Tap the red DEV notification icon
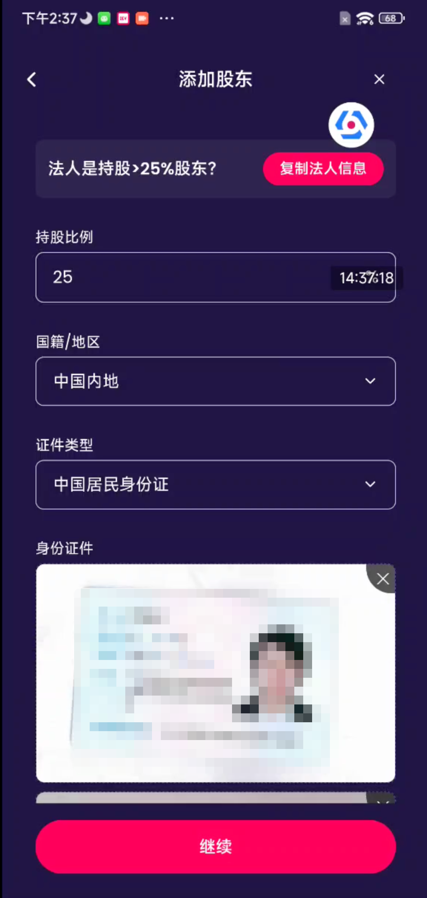427x898 pixels. click(x=123, y=18)
